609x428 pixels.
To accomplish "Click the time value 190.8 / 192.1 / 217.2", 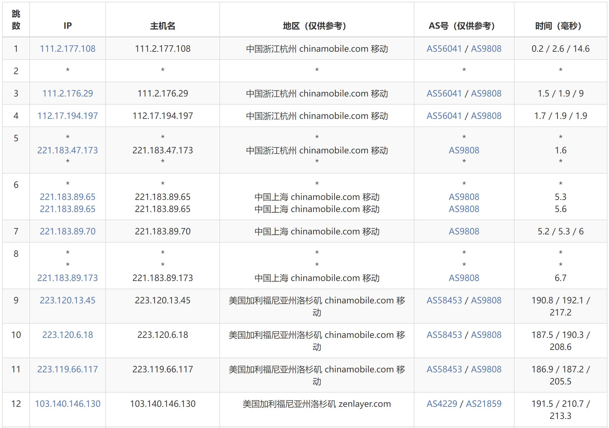I will coord(560,306).
